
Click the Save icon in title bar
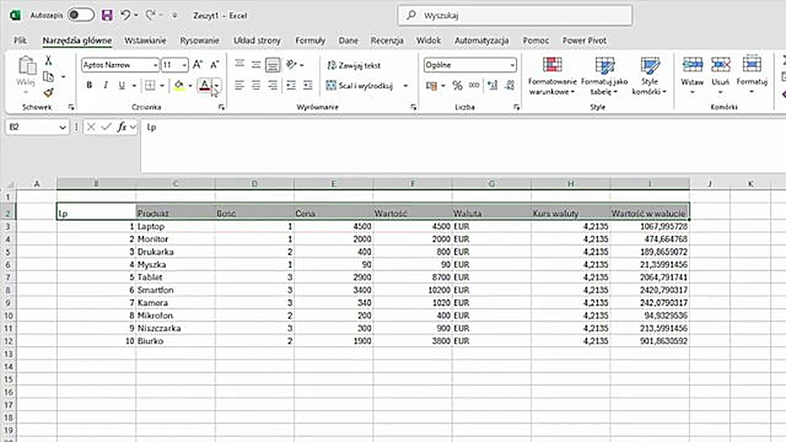click(x=107, y=15)
